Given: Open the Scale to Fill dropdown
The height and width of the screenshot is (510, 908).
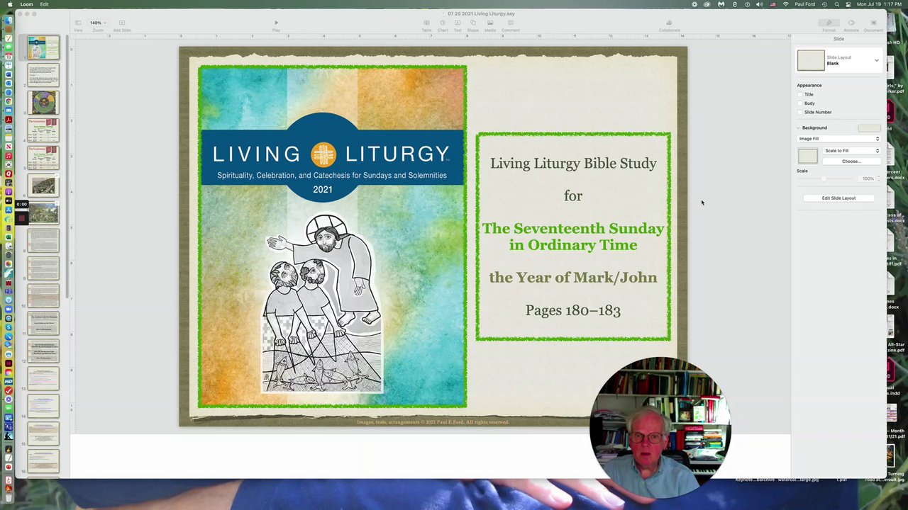Looking at the screenshot, I should click(851, 151).
